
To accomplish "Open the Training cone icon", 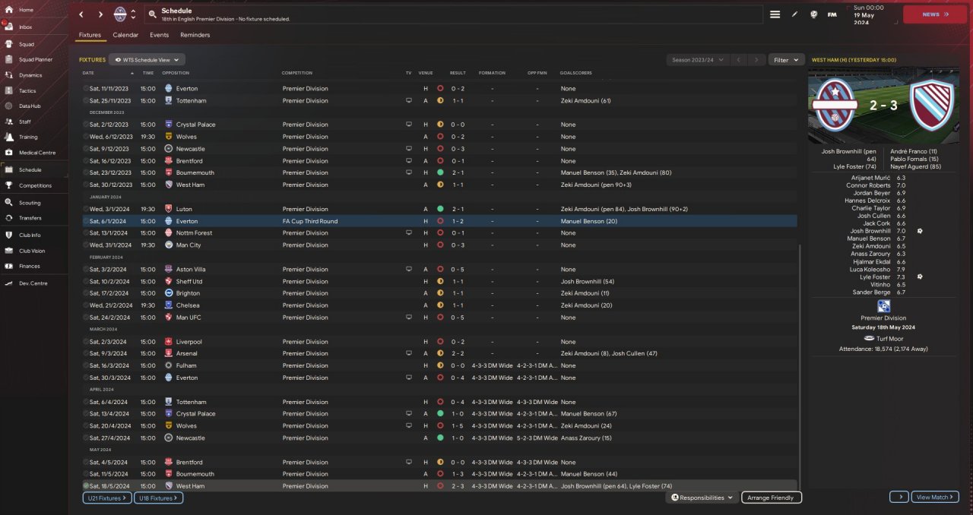I will tap(9, 137).
